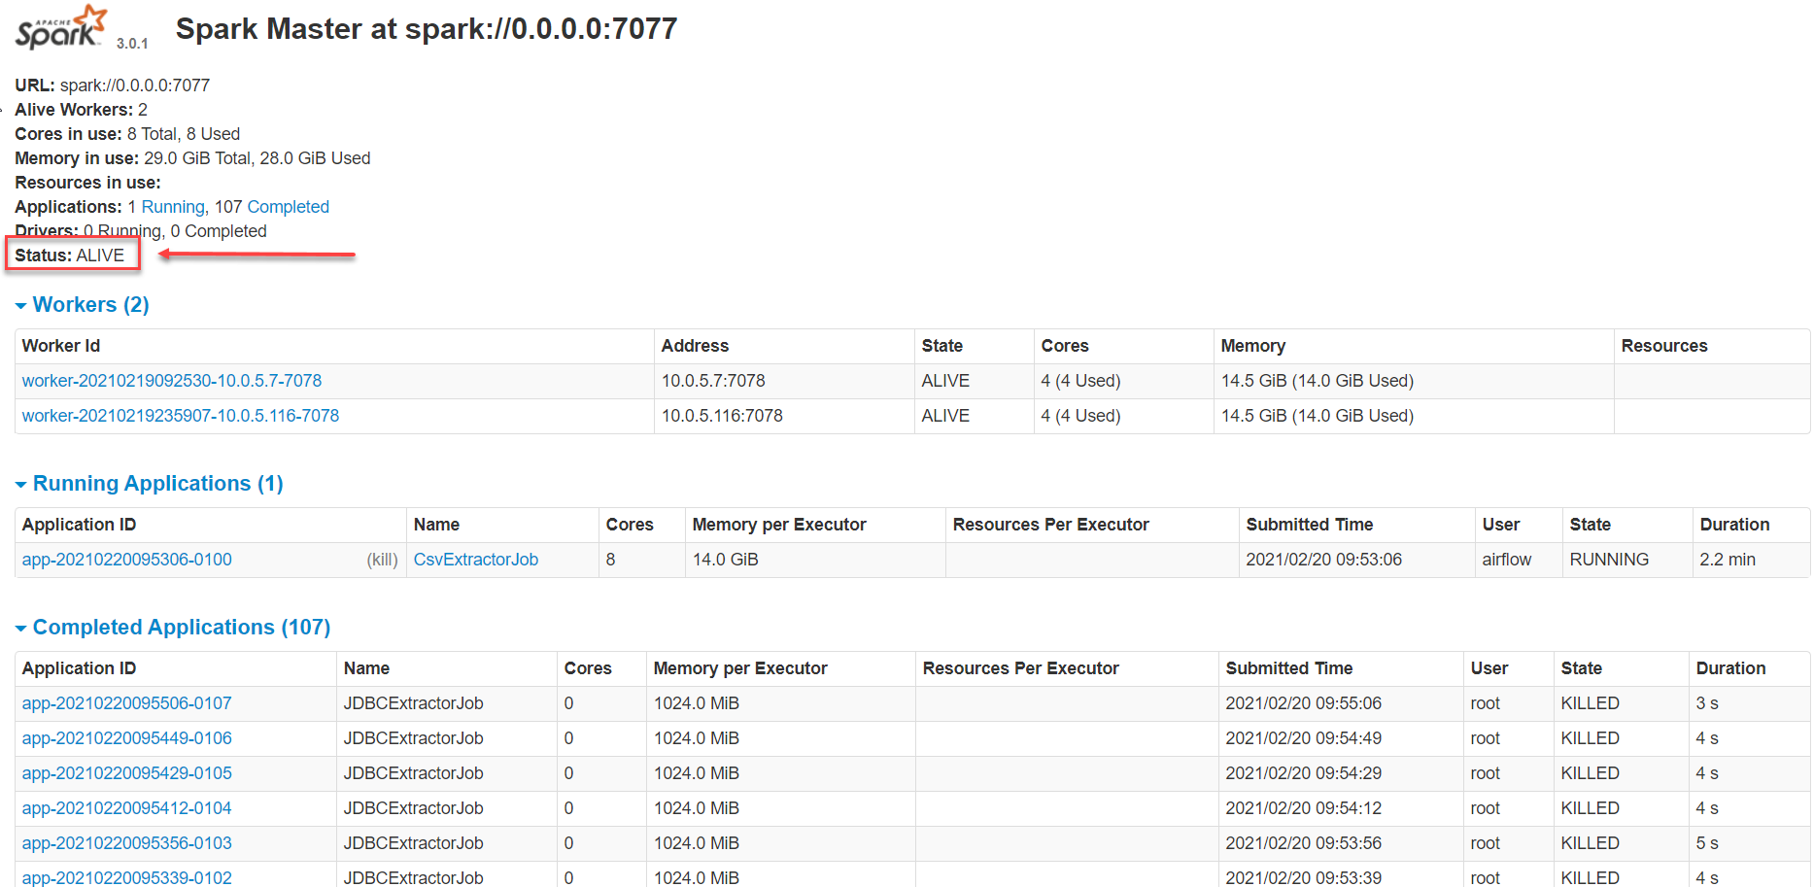Viewport: 1814px width, 887px height.
Task: Open completed app-20210220095429-0105
Action: (x=126, y=773)
